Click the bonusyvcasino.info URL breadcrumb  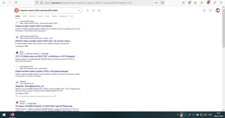34,69
